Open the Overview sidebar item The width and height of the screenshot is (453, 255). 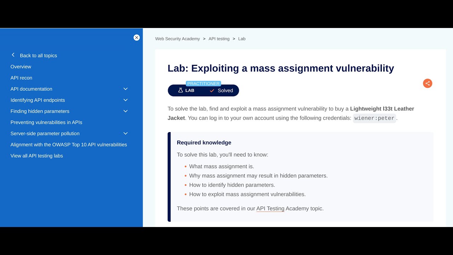tap(21, 67)
